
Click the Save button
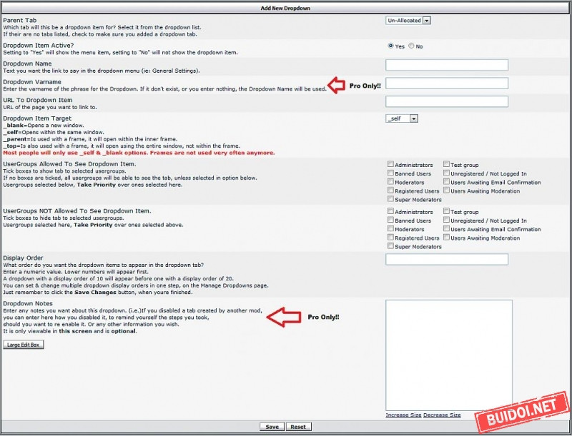point(272,427)
